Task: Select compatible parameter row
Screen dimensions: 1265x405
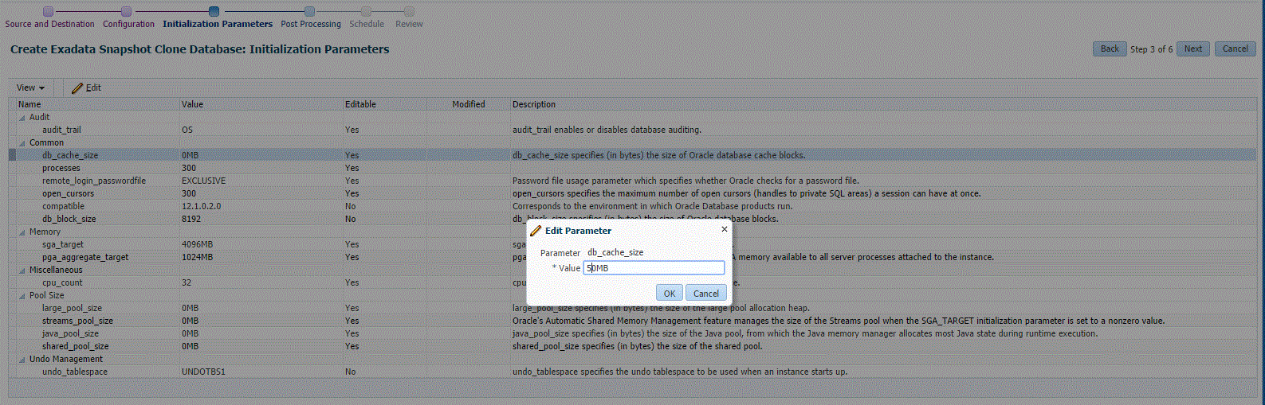Action: [632, 206]
